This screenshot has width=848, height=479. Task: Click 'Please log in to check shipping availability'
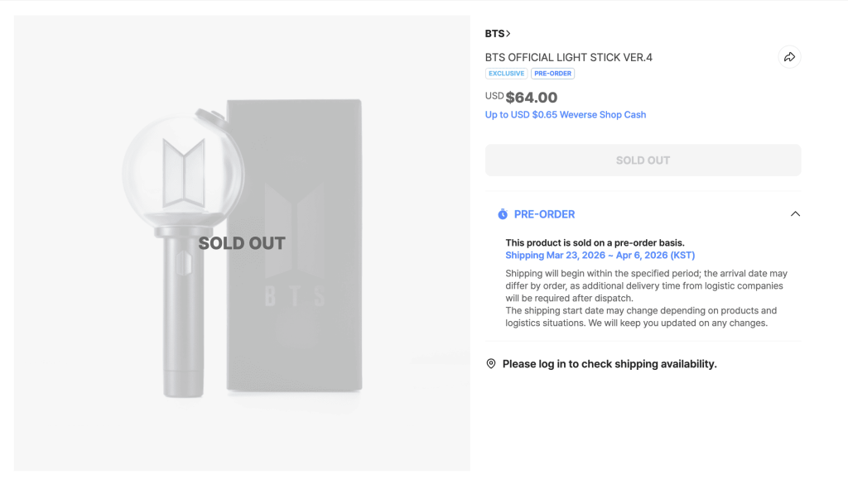[x=609, y=364]
